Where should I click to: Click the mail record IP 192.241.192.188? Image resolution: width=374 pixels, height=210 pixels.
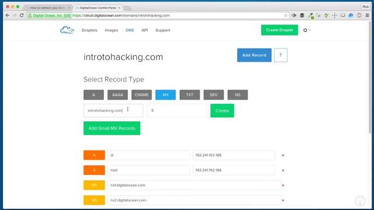click(234, 170)
